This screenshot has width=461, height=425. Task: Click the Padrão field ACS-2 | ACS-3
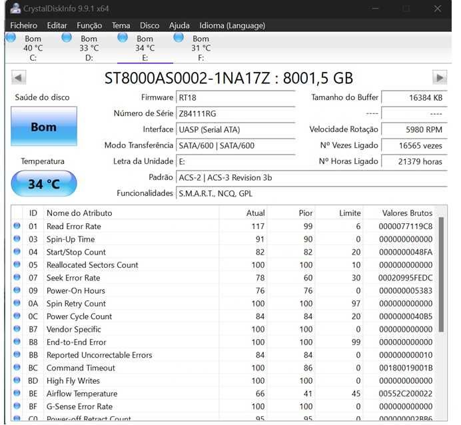coord(312,177)
